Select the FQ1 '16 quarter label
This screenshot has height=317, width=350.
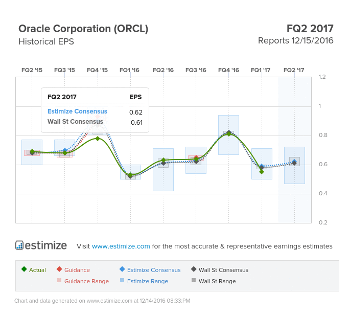point(129,70)
